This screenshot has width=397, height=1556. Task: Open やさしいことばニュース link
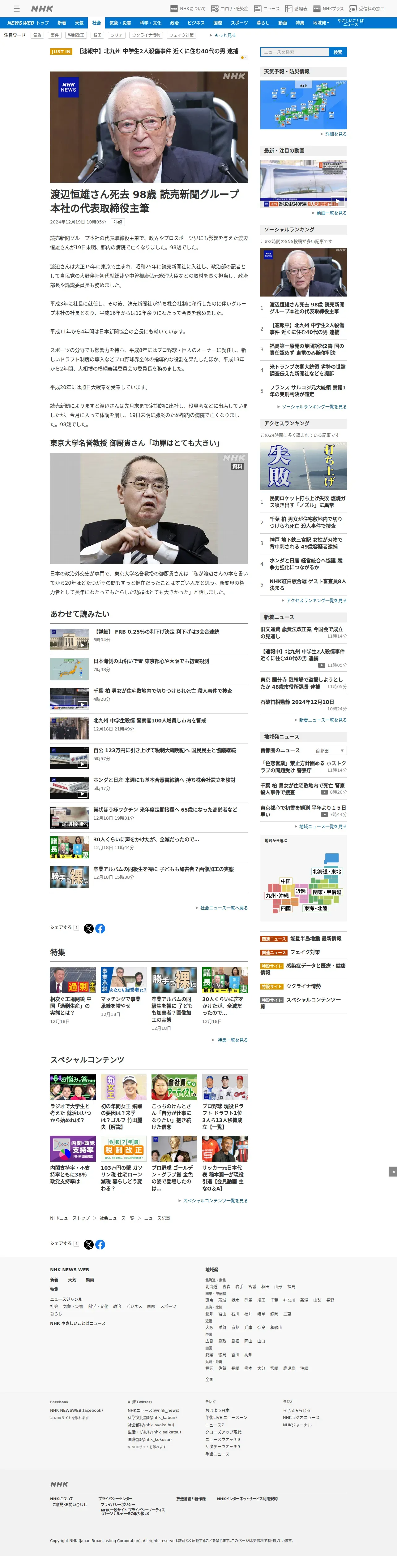[351, 23]
